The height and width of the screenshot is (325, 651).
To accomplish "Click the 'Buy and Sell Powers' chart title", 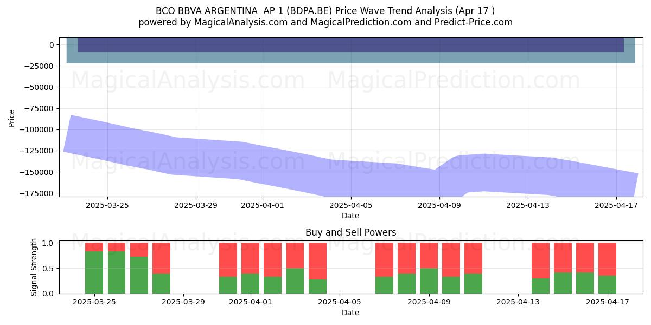I will tap(350, 232).
